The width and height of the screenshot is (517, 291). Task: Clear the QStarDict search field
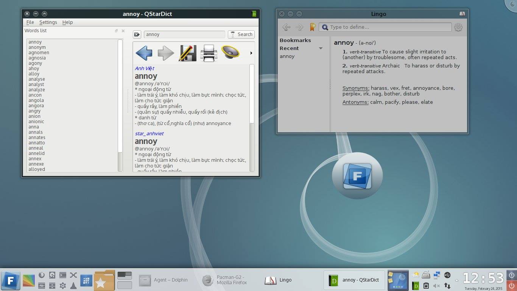tap(137, 34)
